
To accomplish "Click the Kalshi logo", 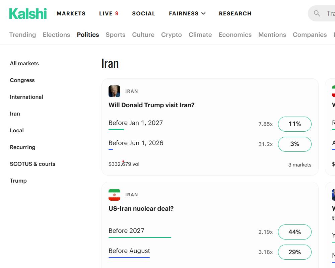I will coord(28,13).
